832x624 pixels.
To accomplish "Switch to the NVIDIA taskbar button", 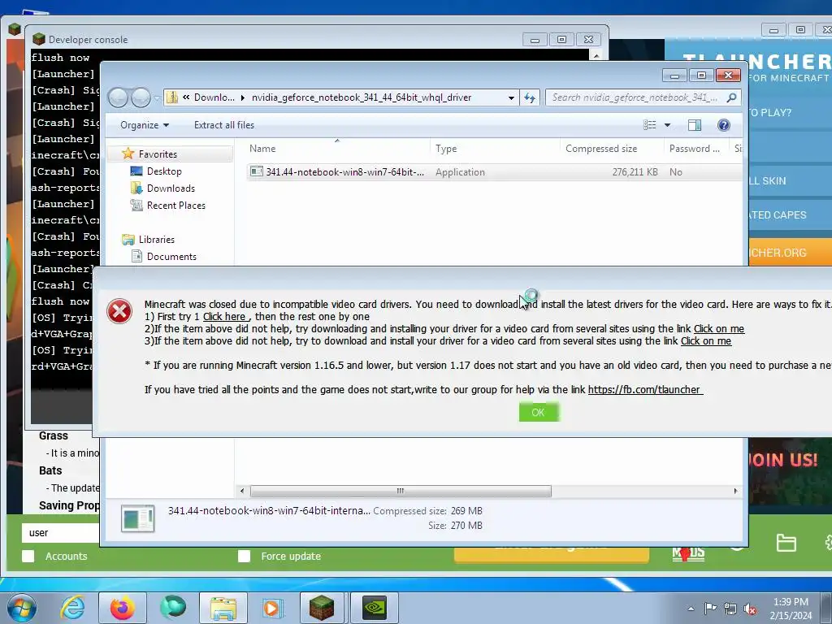I will pyautogui.click(x=374, y=608).
